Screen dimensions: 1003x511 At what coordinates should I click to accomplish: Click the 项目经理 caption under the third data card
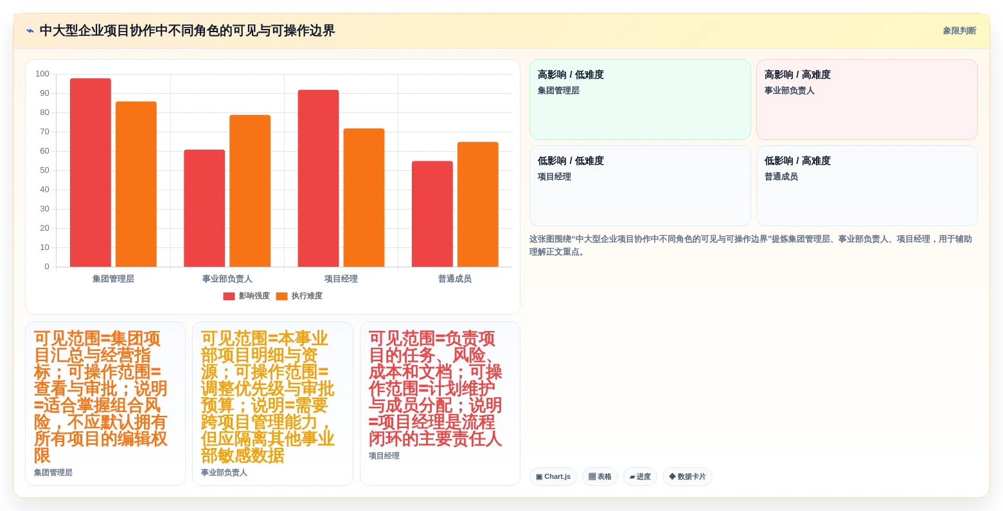click(x=384, y=456)
